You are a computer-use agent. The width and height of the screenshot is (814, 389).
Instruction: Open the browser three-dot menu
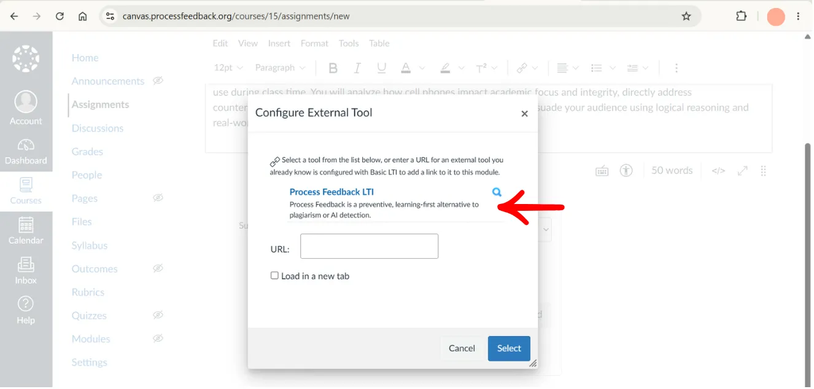799,17
